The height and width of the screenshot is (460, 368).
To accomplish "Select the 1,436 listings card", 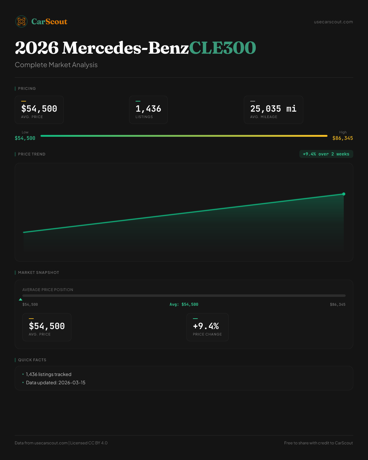I will click(x=148, y=110).
